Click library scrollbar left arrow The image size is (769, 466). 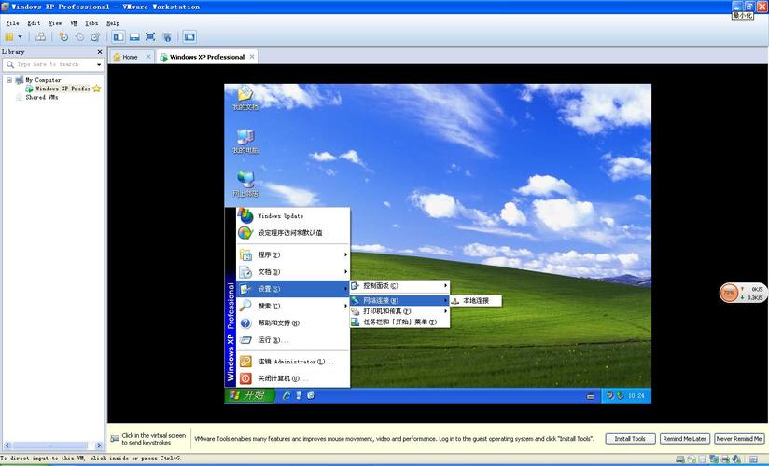pos(7,445)
